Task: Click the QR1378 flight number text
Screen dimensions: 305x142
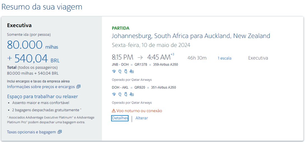Action: point(141,65)
